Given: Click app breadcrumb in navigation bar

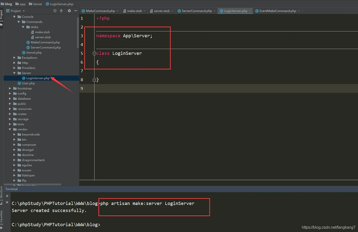Looking at the screenshot, I should coord(20,4).
